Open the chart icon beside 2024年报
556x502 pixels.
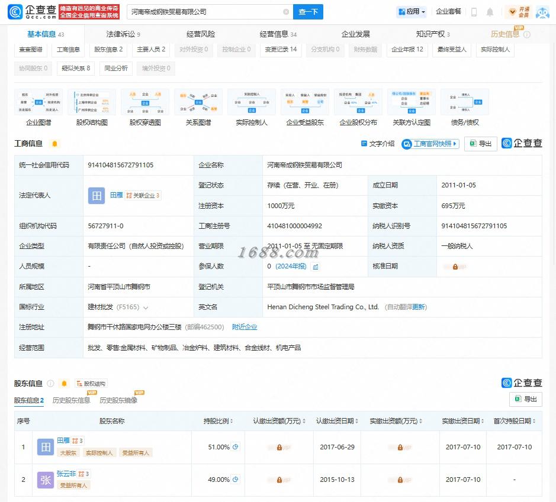[315, 267]
